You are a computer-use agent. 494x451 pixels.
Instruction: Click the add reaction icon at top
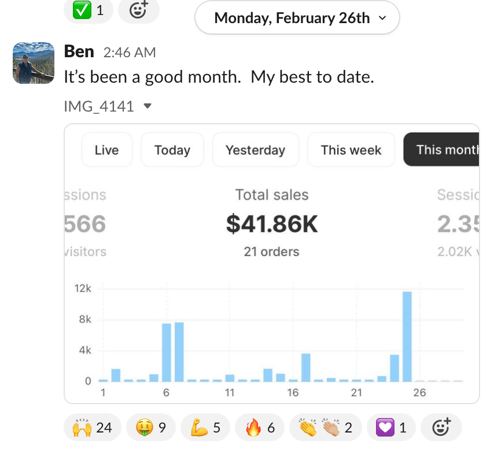coord(138,10)
